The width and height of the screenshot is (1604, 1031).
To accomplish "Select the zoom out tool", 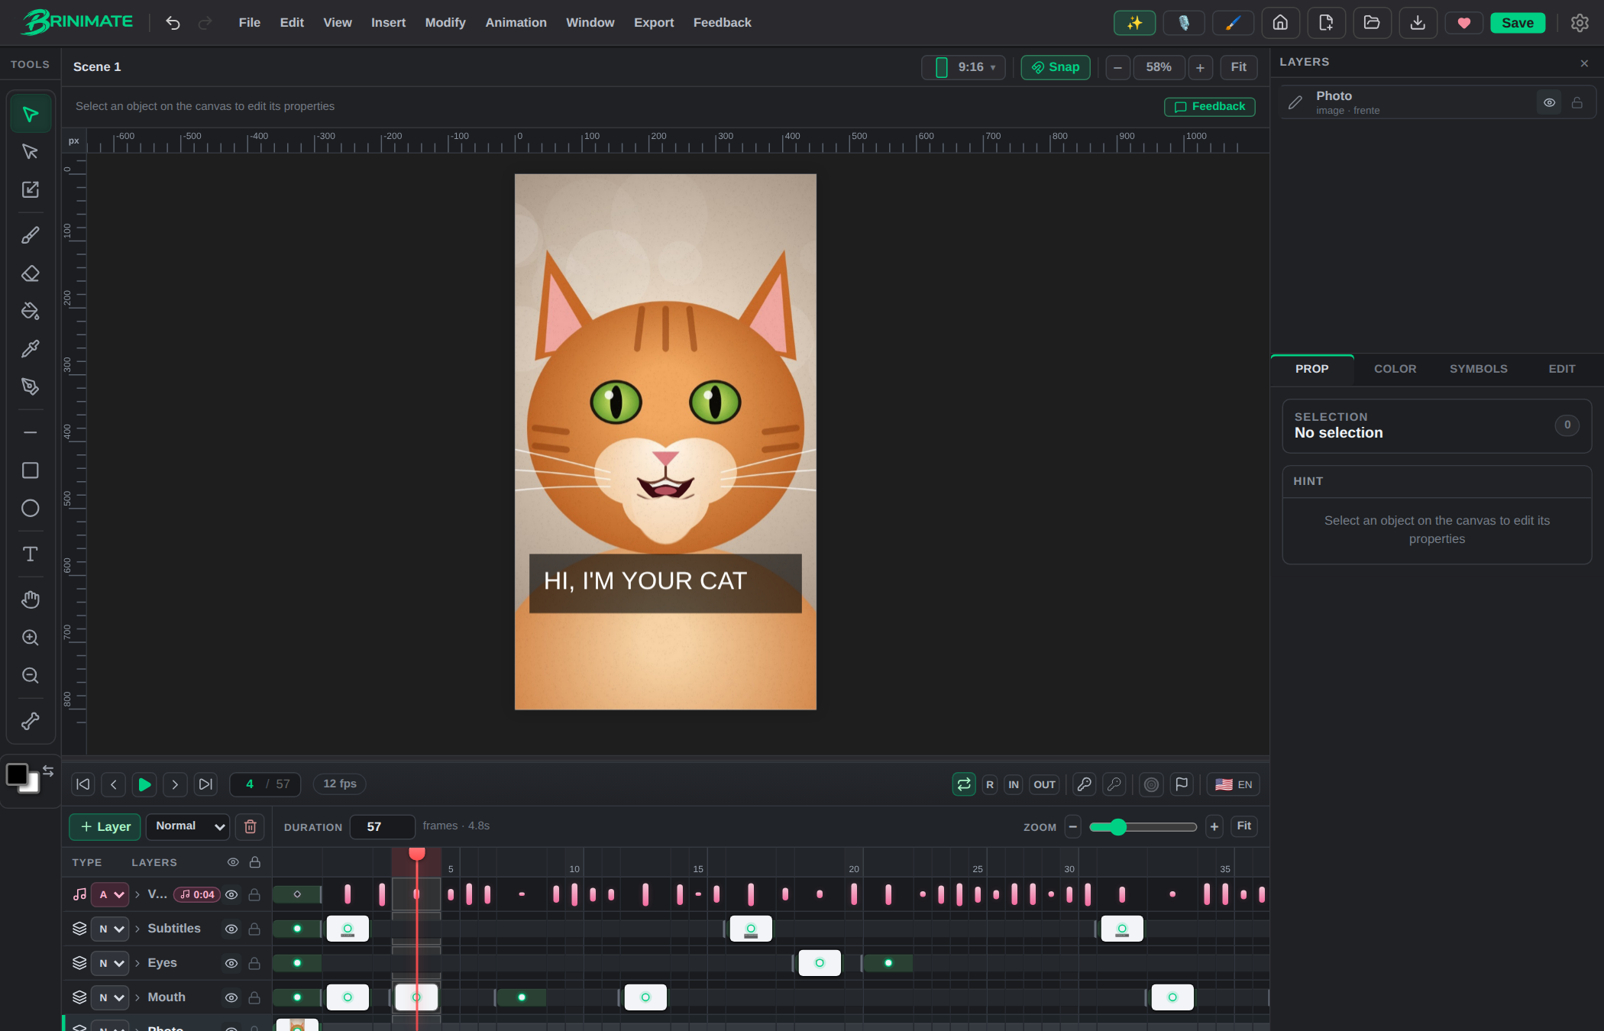I will (31, 675).
